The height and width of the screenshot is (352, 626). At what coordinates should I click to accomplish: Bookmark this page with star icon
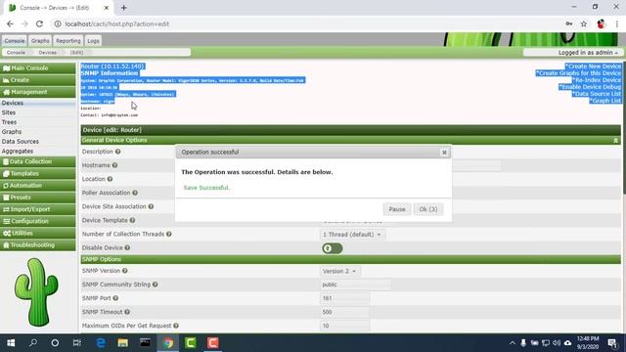[x=584, y=23]
